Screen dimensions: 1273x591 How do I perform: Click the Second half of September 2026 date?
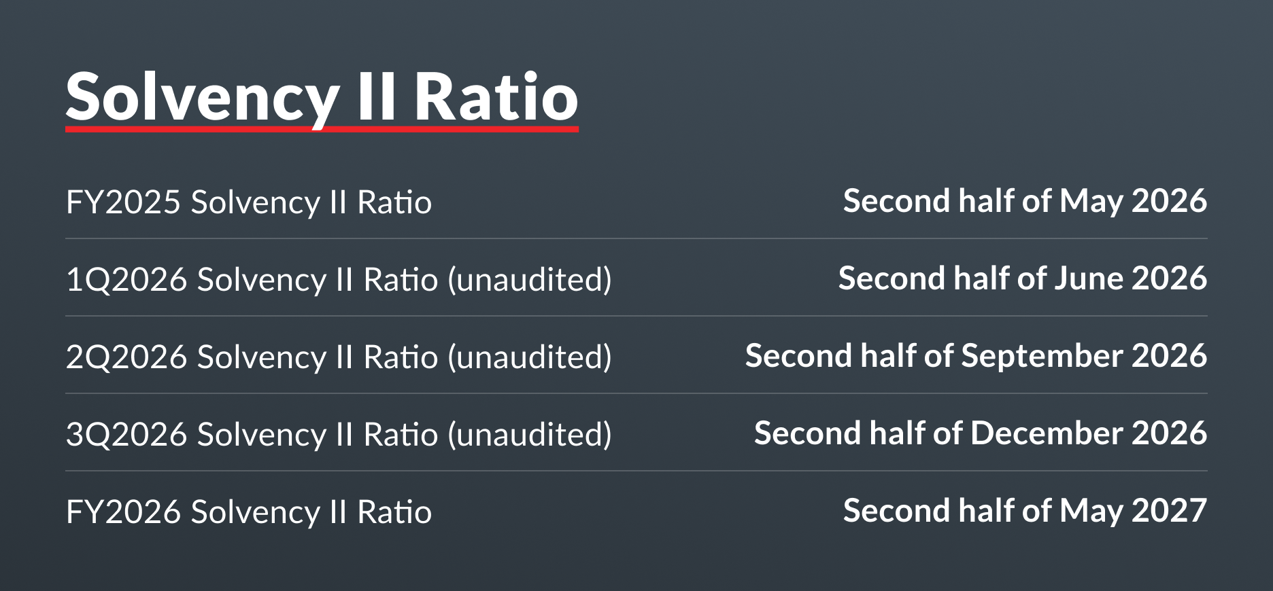point(976,356)
